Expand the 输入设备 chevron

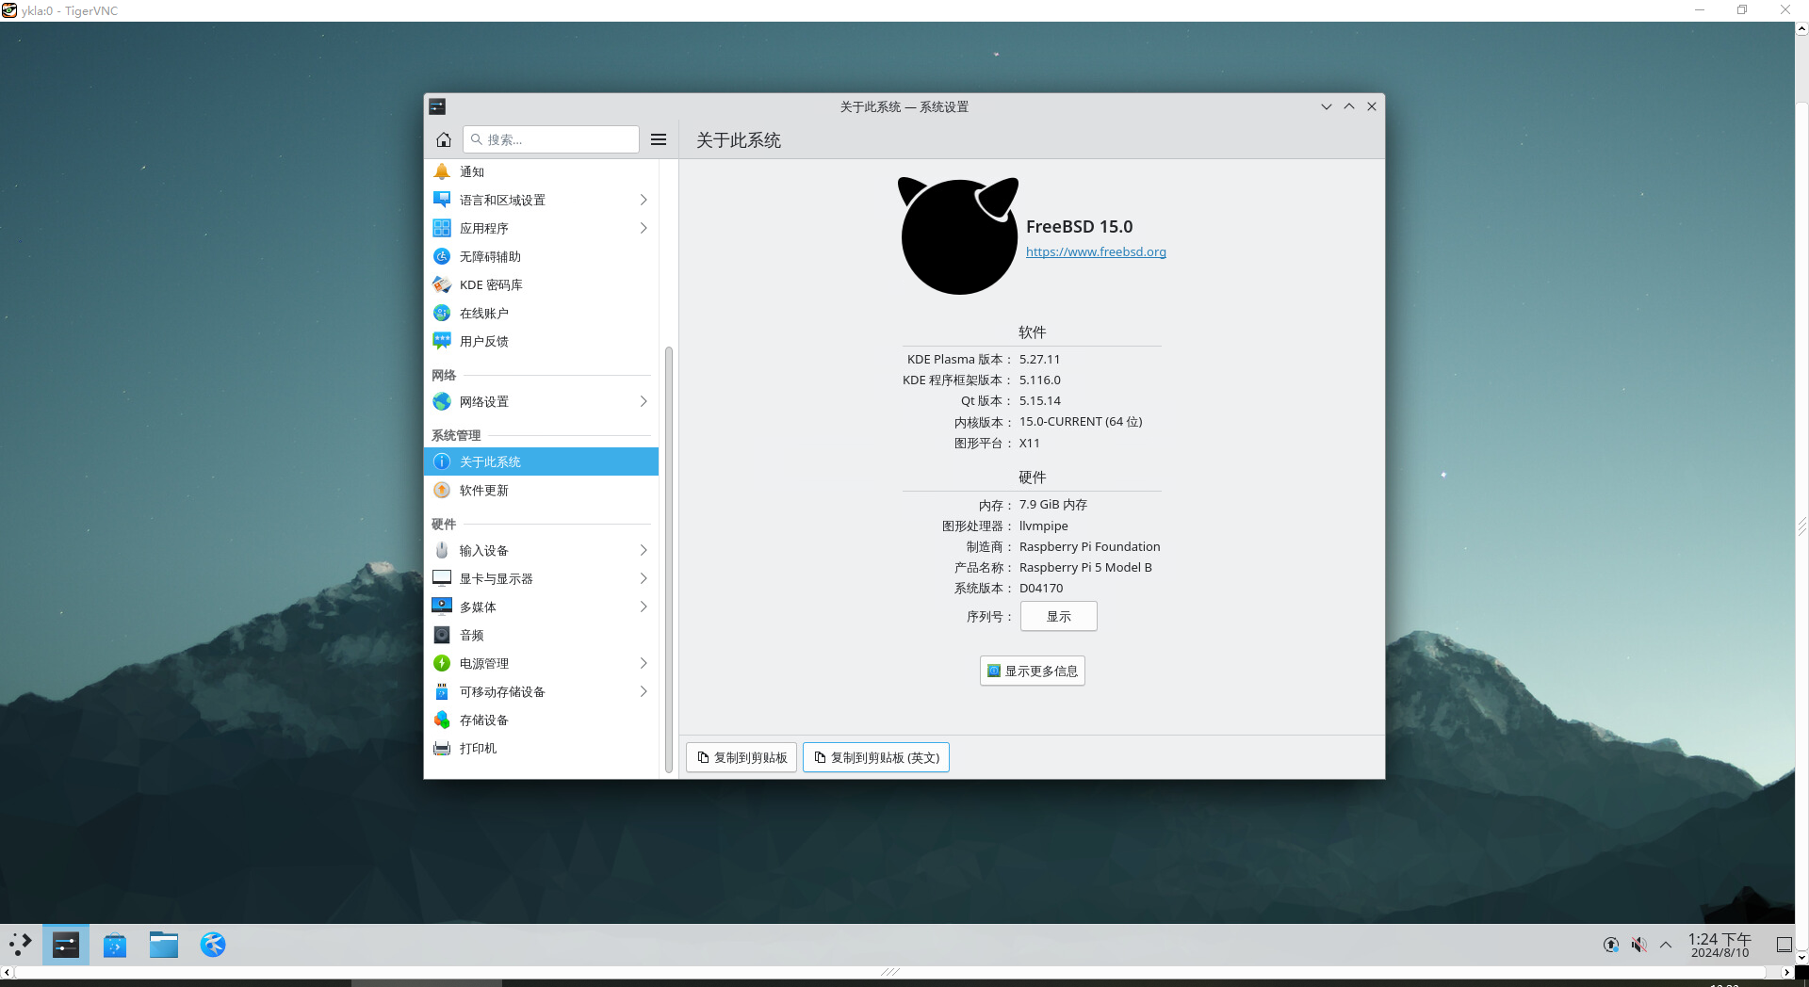click(x=644, y=550)
